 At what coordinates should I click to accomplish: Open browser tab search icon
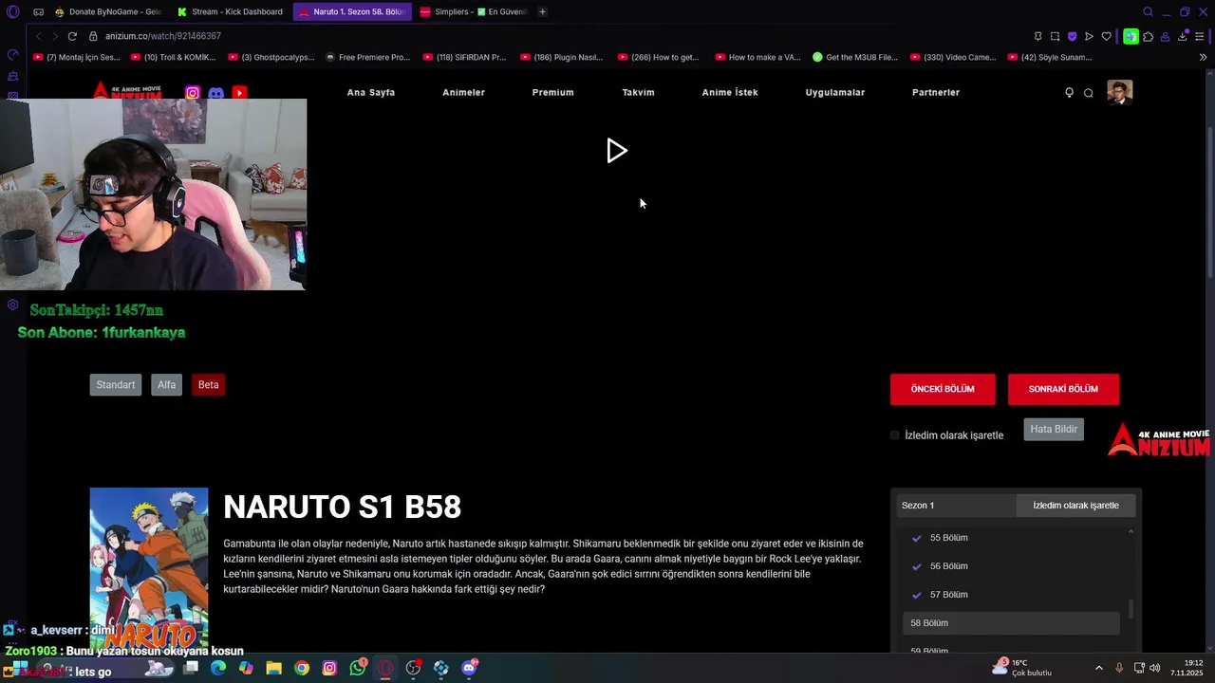click(1148, 11)
